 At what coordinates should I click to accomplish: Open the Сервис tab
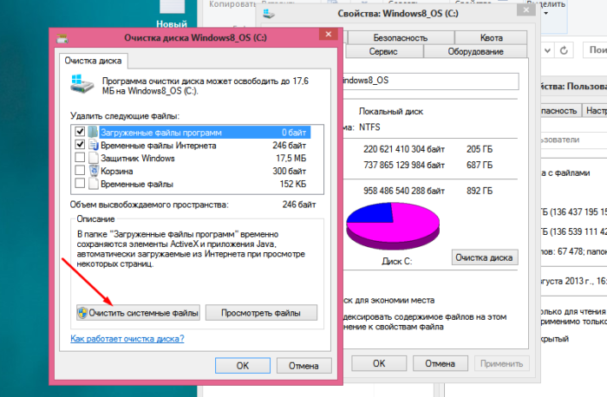tap(382, 51)
